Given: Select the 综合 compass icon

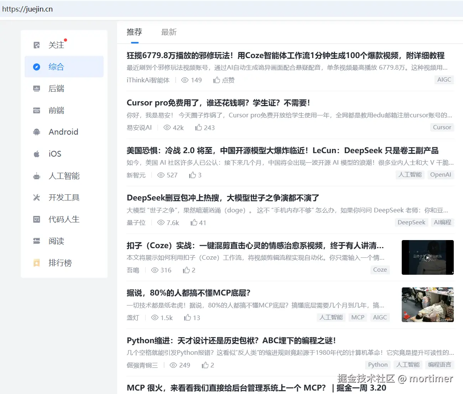Looking at the screenshot, I should (37, 67).
